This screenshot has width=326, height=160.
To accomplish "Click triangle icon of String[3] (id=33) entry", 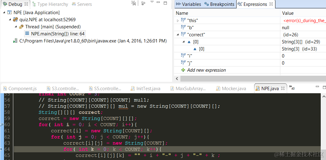I will [x=195, y=49].
